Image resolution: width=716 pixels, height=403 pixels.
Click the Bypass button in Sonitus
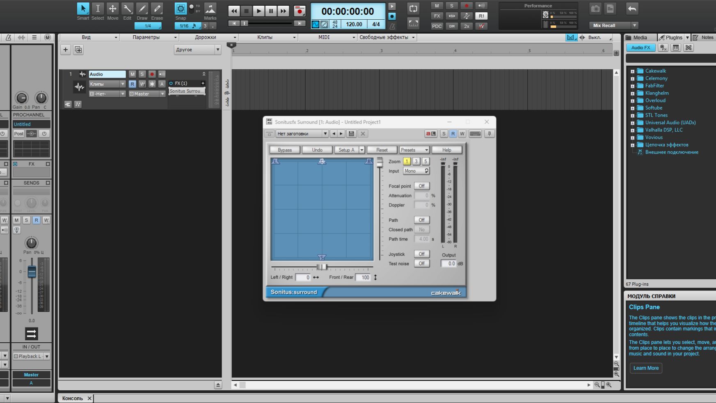[285, 150]
